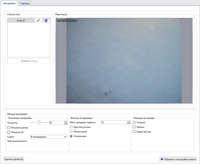Increase the Точность value with up arrow

click(65, 122)
